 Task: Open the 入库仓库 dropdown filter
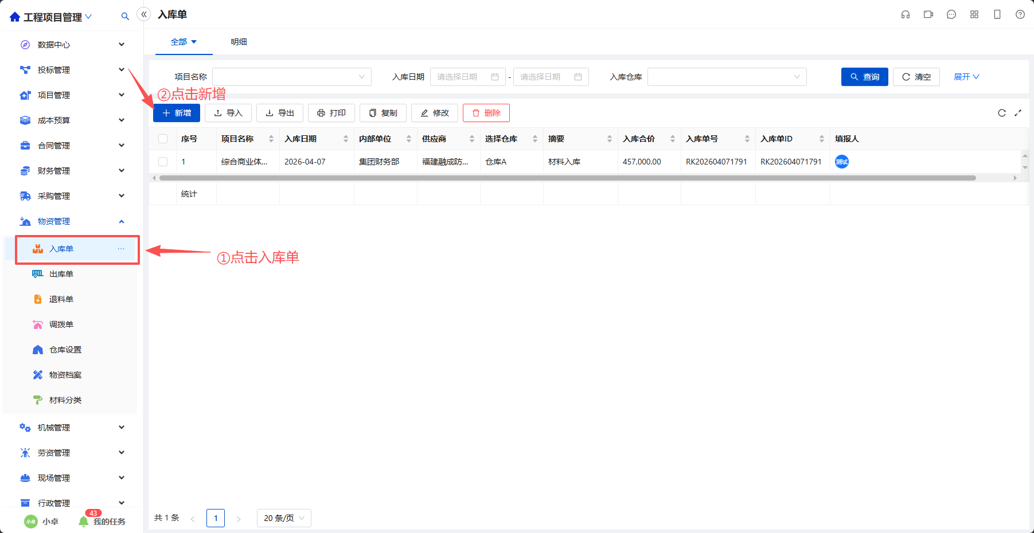pyautogui.click(x=727, y=77)
